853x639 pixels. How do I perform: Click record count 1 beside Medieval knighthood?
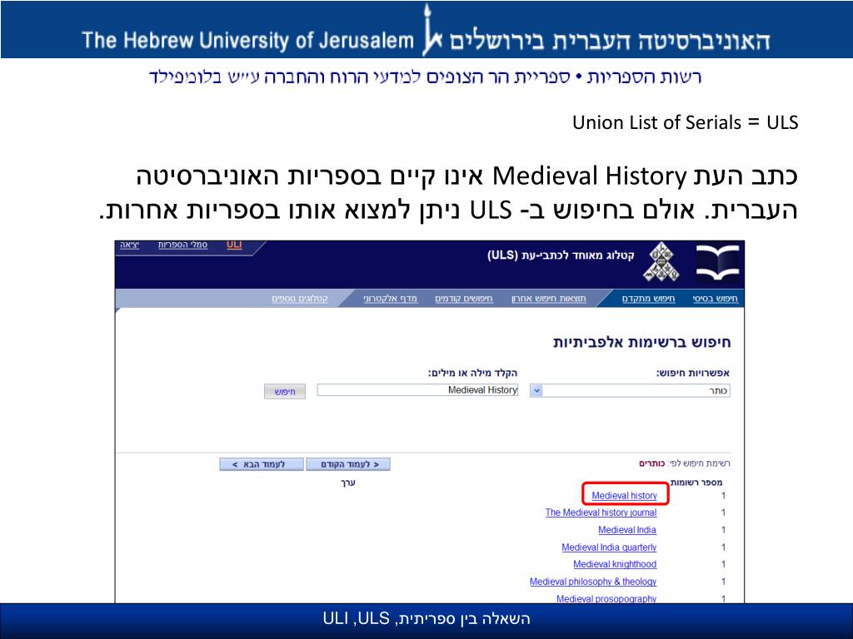click(x=723, y=564)
